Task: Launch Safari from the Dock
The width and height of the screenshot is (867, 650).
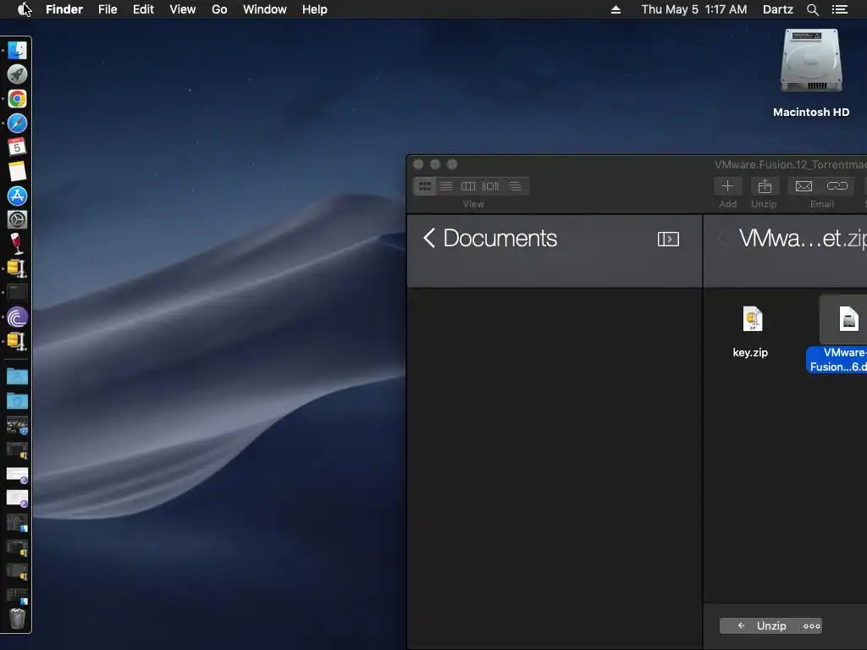Action: [17, 124]
